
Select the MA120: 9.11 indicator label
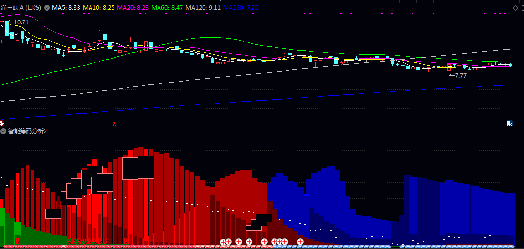coord(203,8)
